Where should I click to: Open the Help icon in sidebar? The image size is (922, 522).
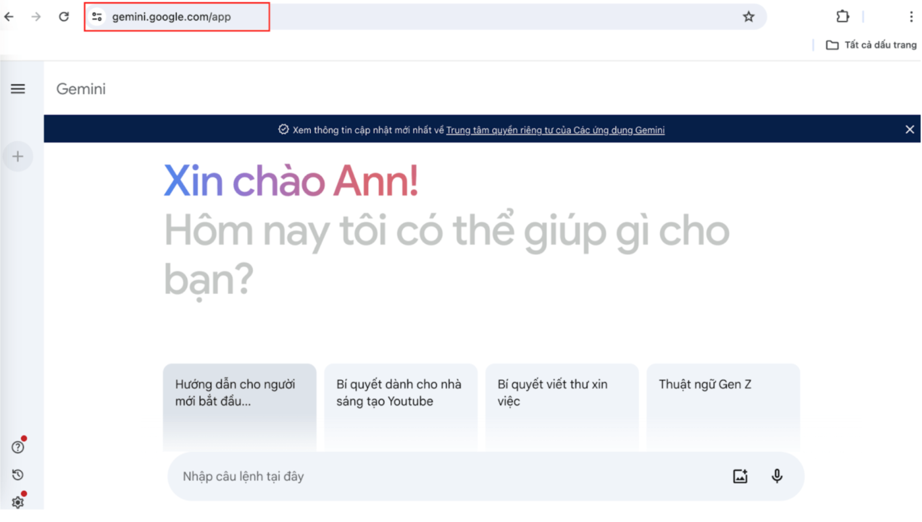18,448
